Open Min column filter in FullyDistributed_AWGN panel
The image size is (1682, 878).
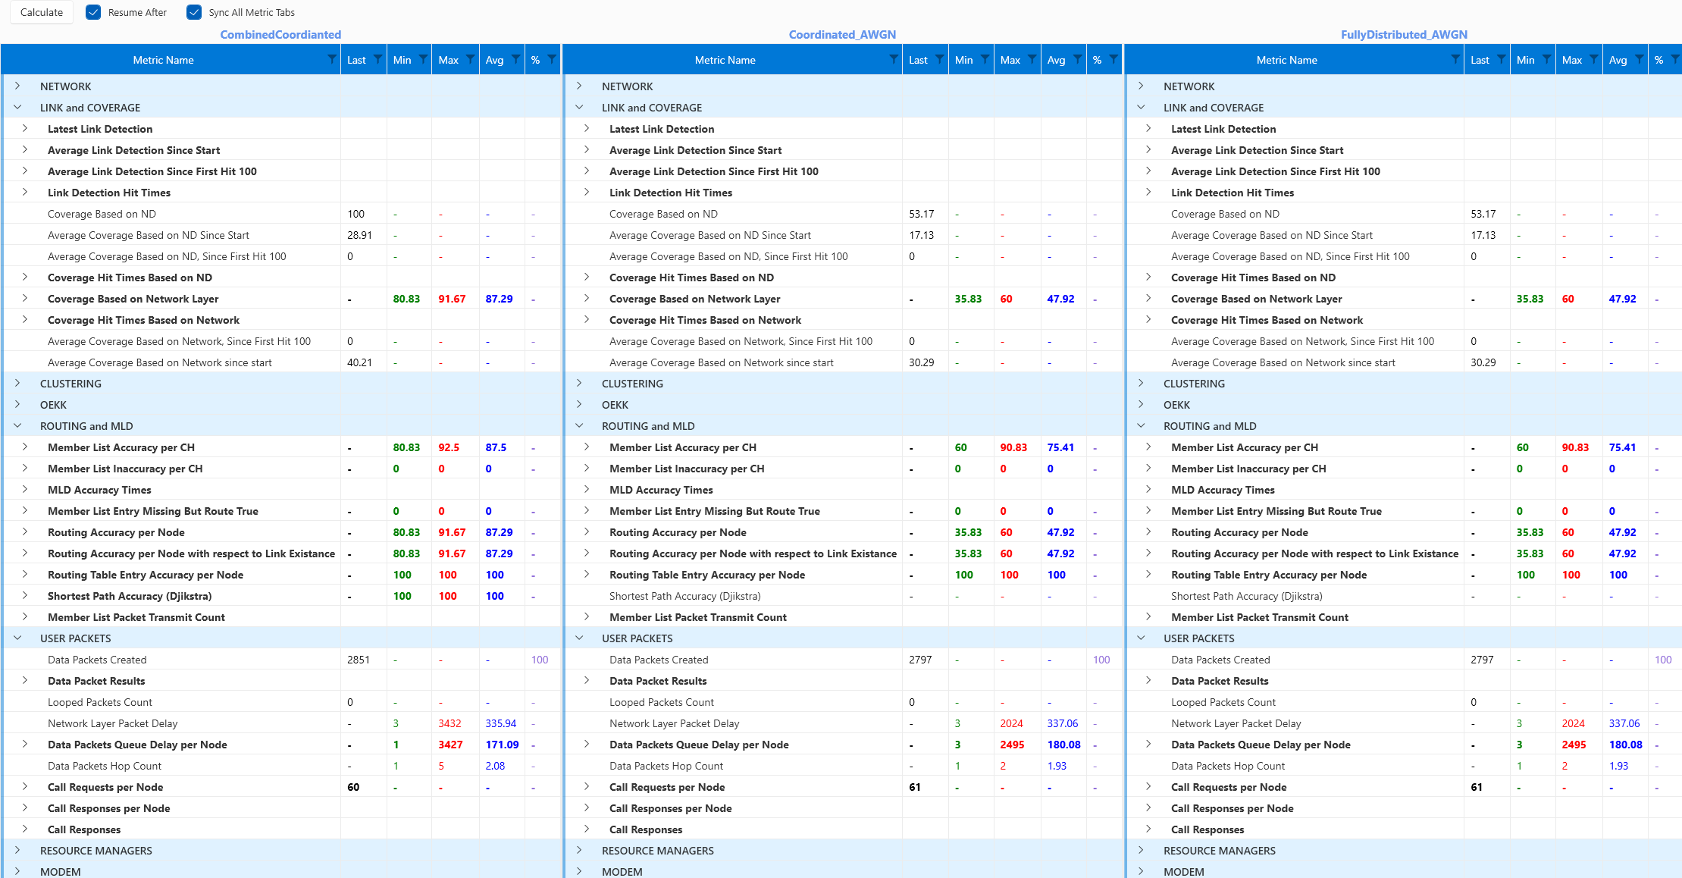click(x=1547, y=59)
